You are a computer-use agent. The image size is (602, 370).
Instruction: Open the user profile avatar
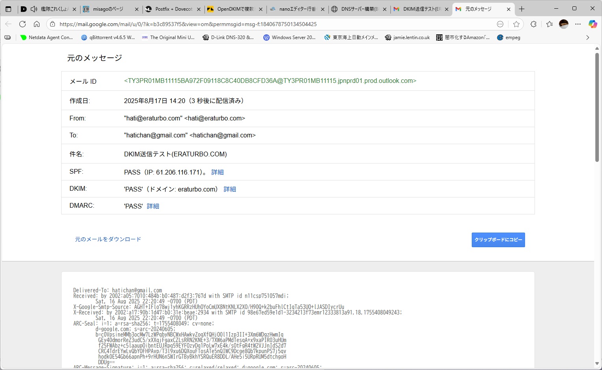pyautogui.click(x=564, y=24)
